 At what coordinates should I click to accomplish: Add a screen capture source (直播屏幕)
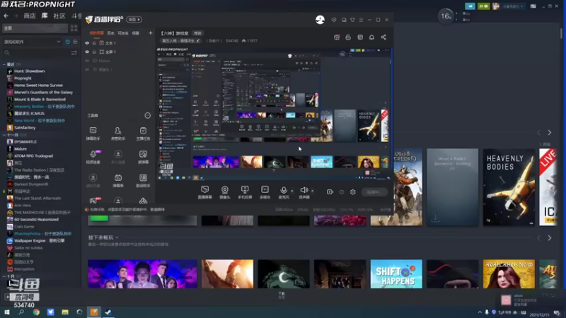[204, 192]
